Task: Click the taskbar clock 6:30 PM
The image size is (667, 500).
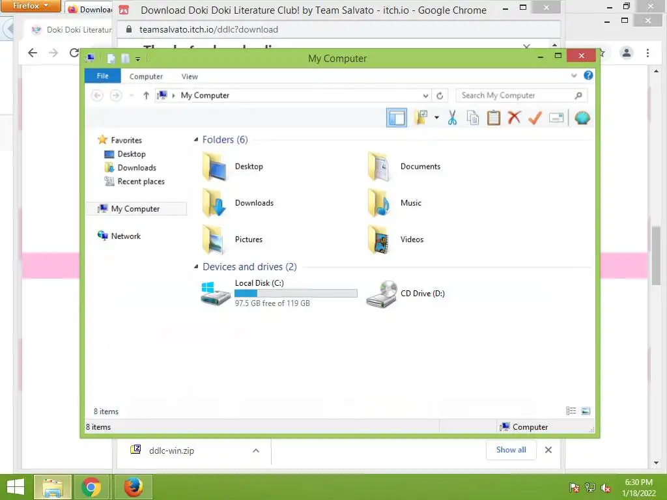Action: click(x=638, y=482)
